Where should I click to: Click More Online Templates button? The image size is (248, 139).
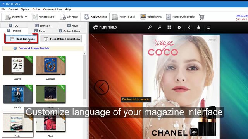point(61,39)
